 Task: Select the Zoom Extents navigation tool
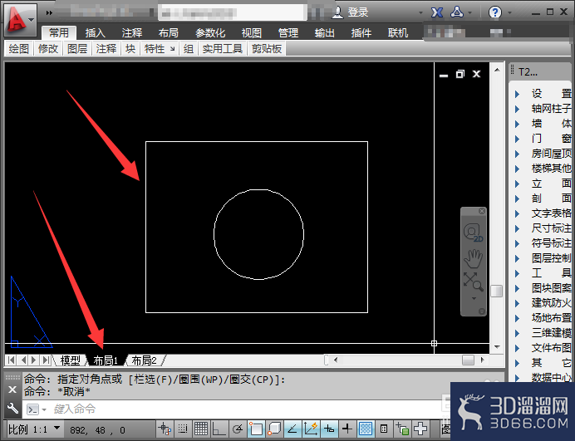click(474, 282)
